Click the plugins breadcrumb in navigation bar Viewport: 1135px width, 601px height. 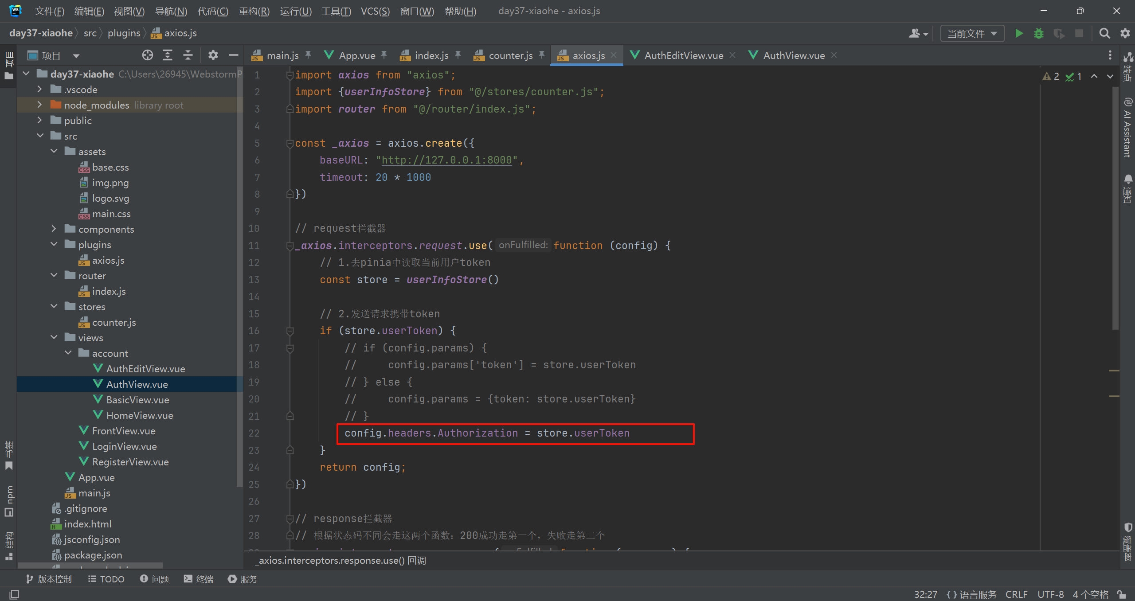(x=124, y=33)
